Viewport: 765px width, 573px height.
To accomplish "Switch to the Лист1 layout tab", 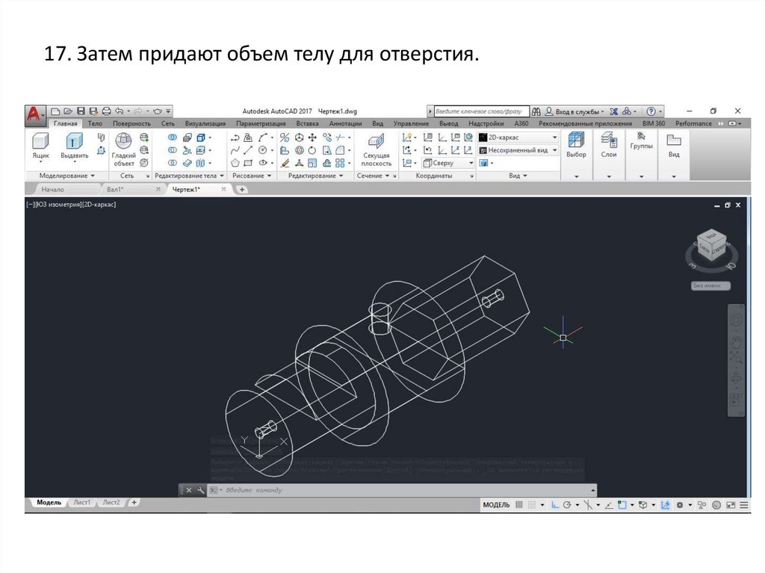I will pos(81,502).
